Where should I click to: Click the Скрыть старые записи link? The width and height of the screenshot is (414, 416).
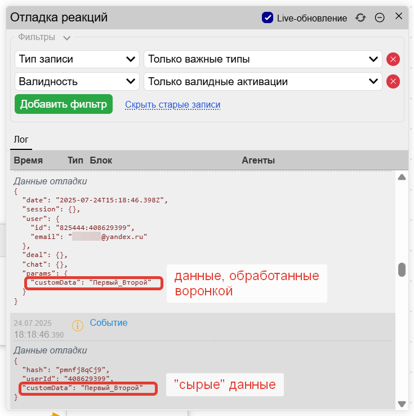pyautogui.click(x=172, y=105)
